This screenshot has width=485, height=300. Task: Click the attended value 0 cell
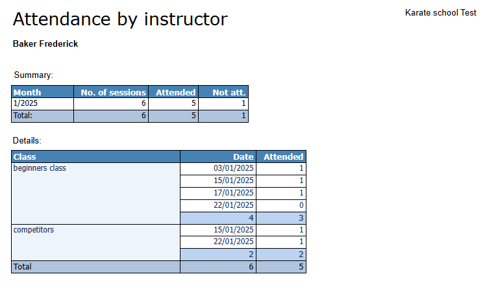tap(281, 206)
